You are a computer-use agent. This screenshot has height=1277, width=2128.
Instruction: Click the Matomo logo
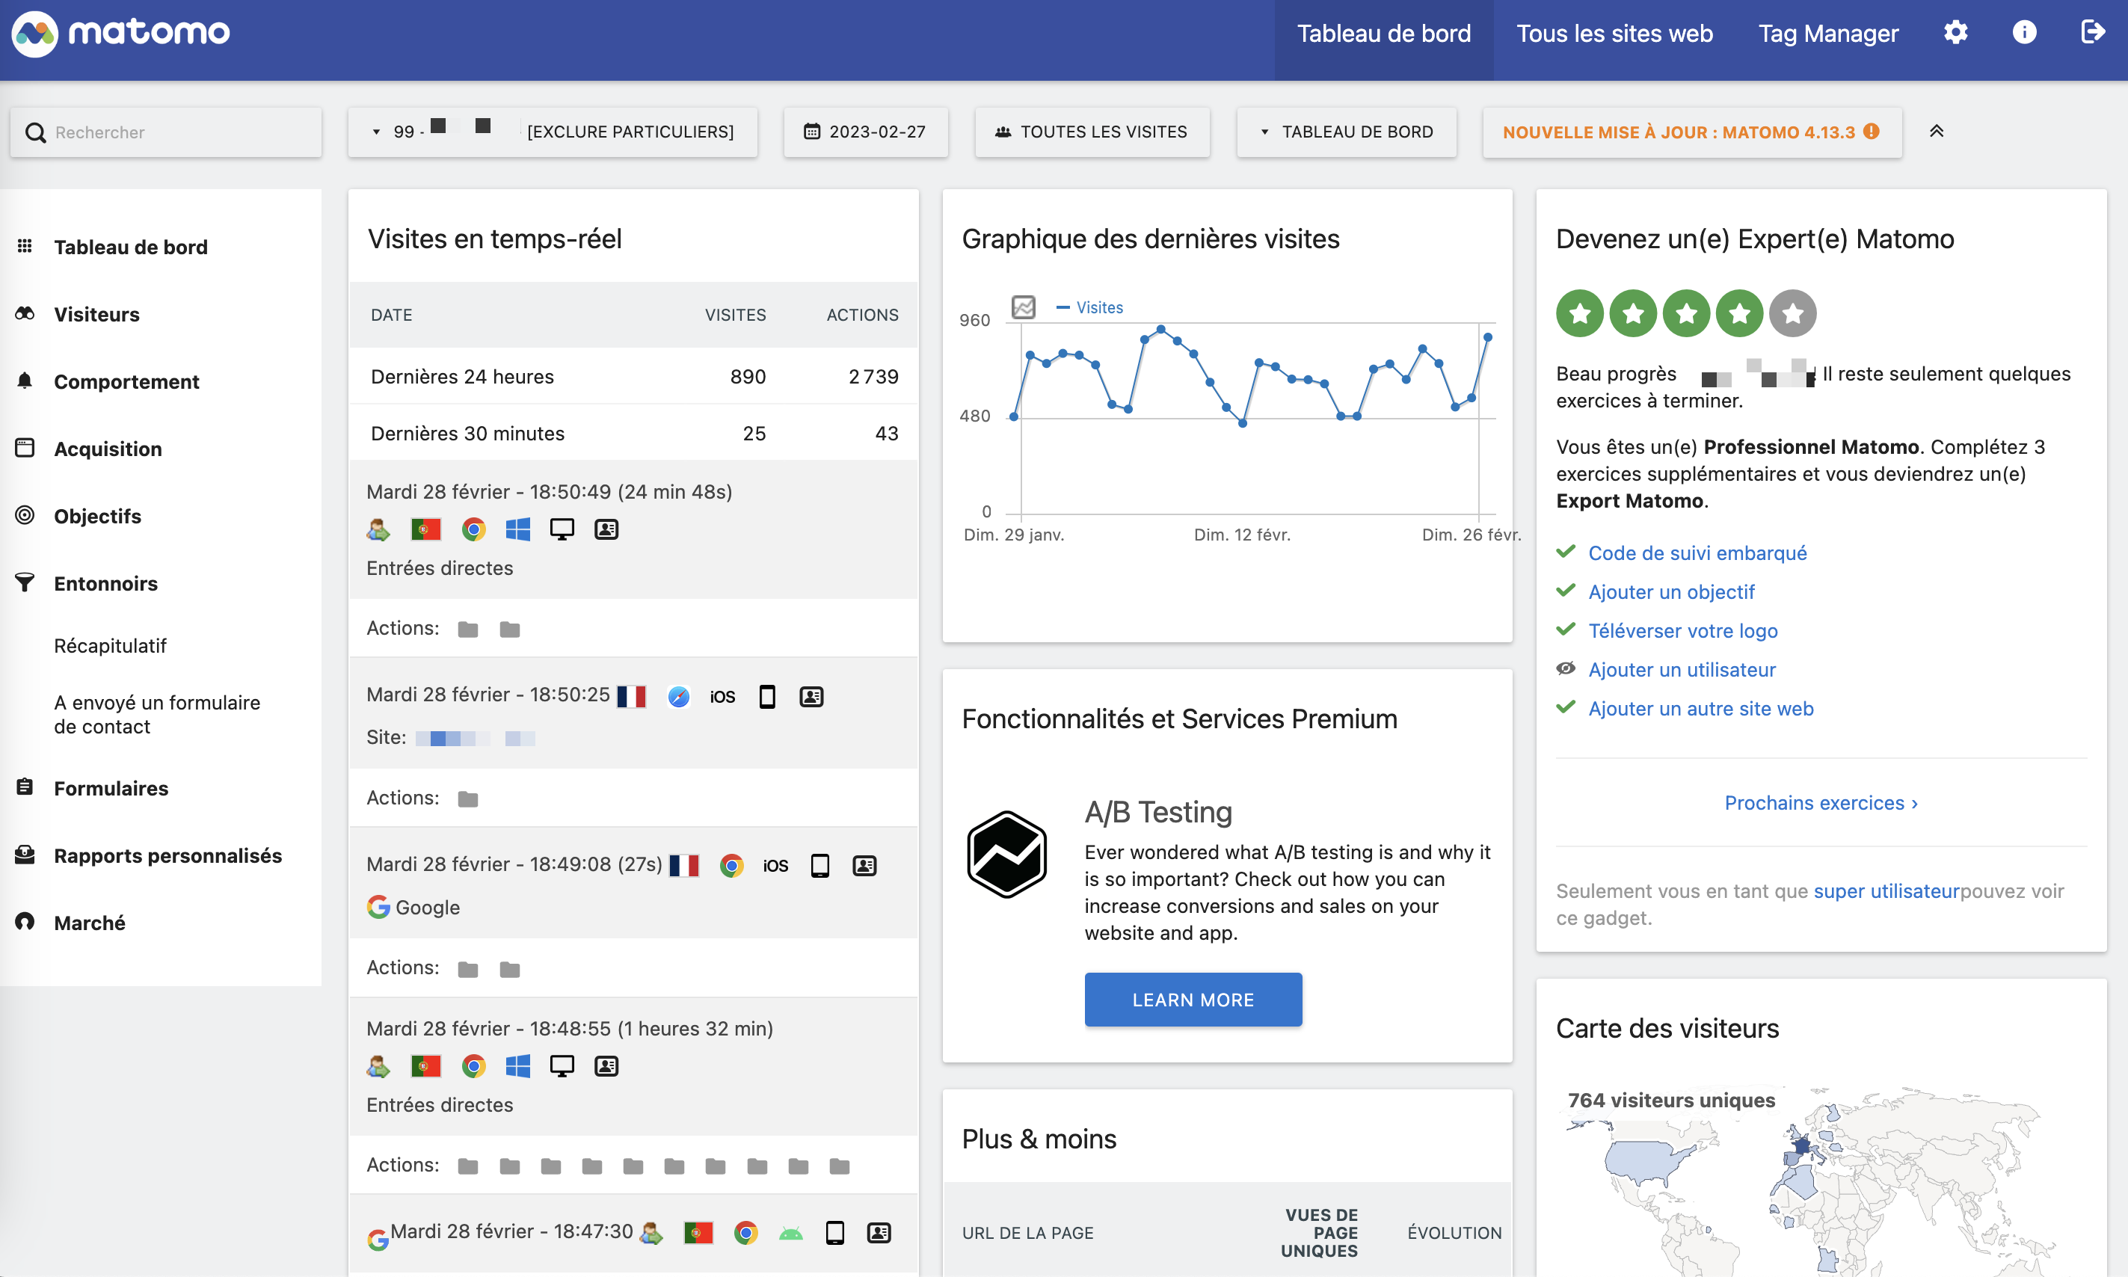coord(120,33)
